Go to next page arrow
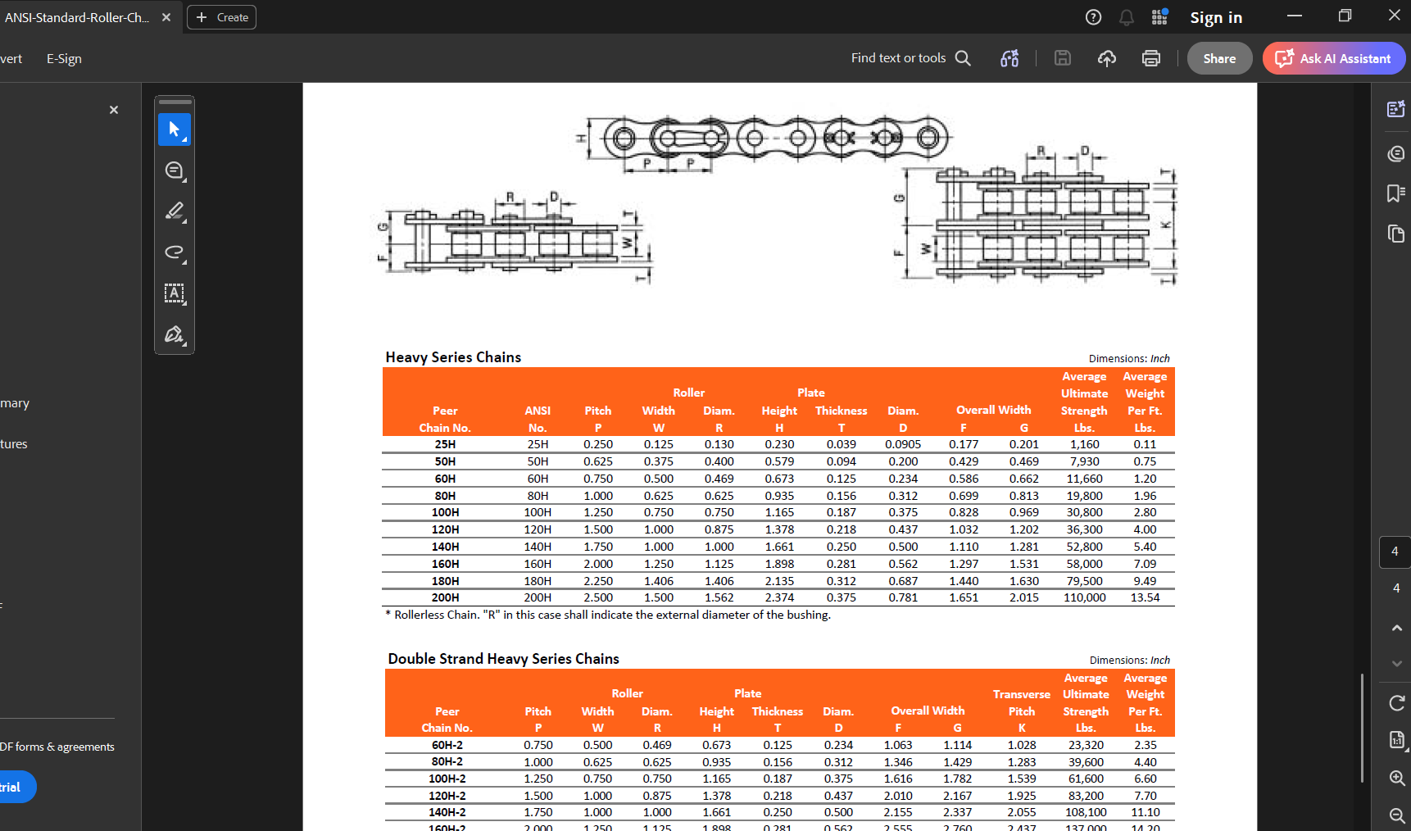Viewport: 1411px width, 831px height. coord(1397,664)
